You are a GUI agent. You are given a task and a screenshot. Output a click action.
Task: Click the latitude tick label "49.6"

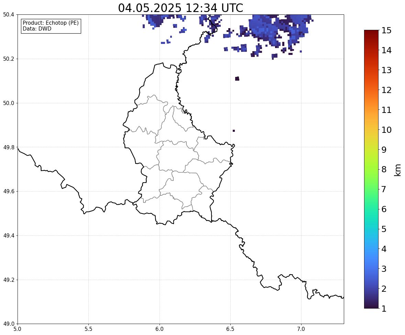tap(8, 191)
